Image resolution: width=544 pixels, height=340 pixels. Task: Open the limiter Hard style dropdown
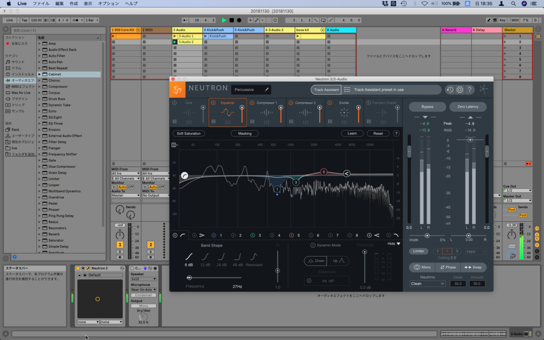tap(475, 251)
